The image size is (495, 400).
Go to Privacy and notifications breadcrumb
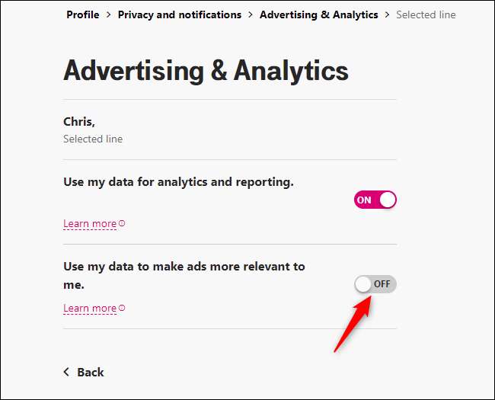(180, 14)
